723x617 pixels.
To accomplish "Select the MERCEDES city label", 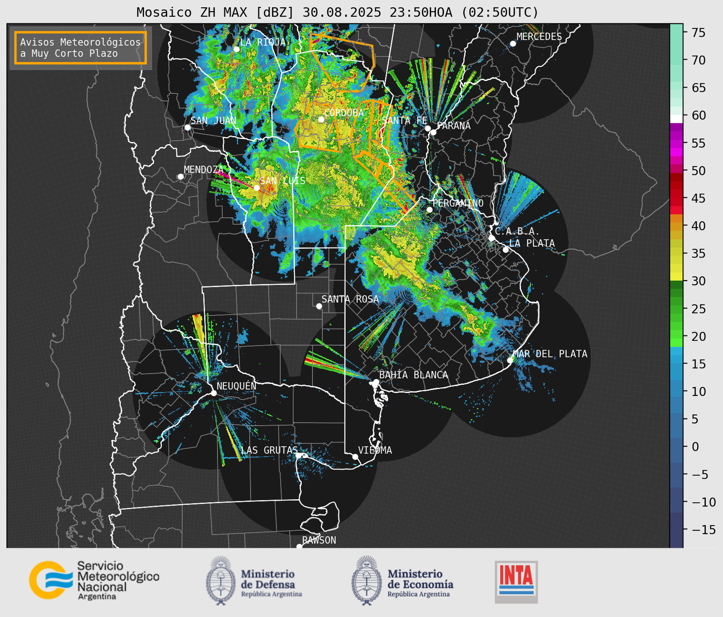I will pyautogui.click(x=539, y=37).
